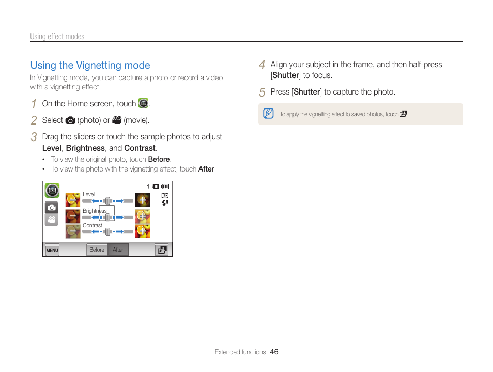Click the 'Contrast' slider label
This screenshot has height=372, width=493.
coord(93,225)
